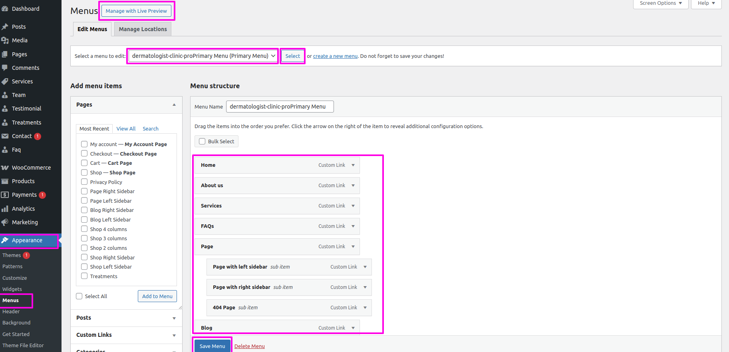The image size is (729, 352).
Task: Expand the Custom Links panel
Action: point(174,335)
